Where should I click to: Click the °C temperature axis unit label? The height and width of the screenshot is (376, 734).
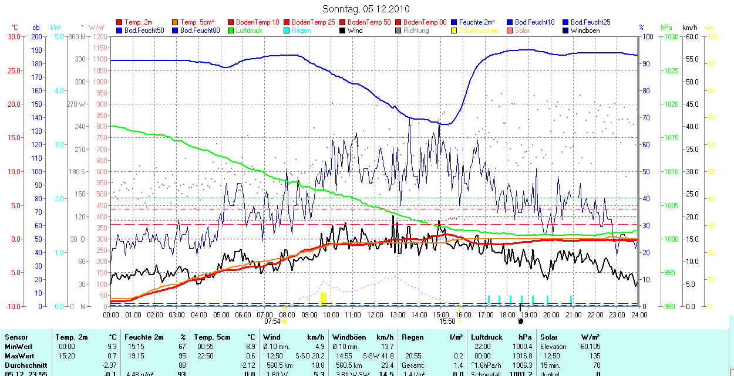pos(15,28)
